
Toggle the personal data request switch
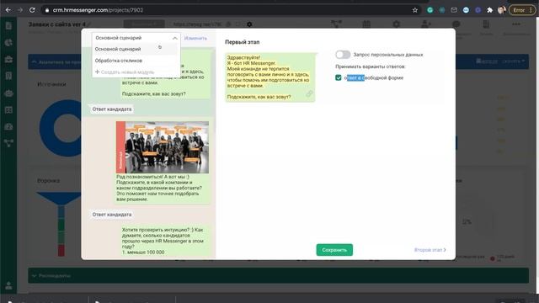343,54
